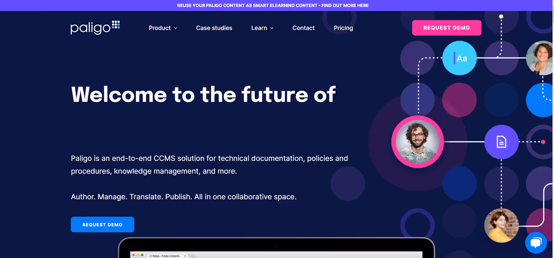This screenshot has width=554, height=258.
Task: Click the Aa typography circle icon
Action: pos(459,58)
